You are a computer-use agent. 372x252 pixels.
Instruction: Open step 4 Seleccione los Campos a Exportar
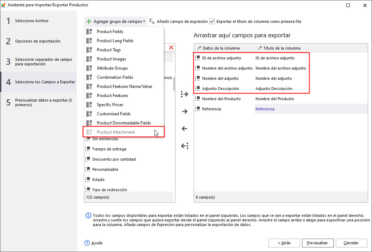[39, 82]
